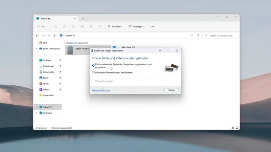Expand Bodo – Persönlich in the sidebar

[36, 49]
